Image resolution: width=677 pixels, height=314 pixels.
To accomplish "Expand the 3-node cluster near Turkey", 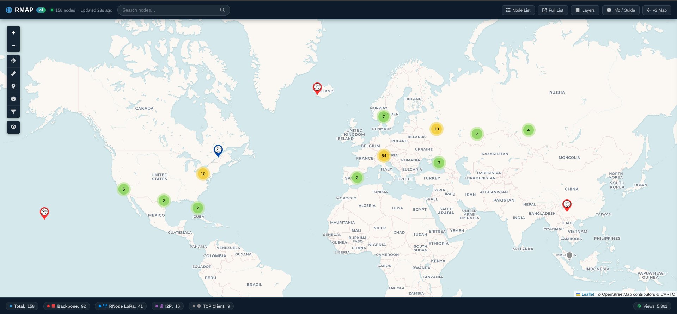I will click(439, 163).
